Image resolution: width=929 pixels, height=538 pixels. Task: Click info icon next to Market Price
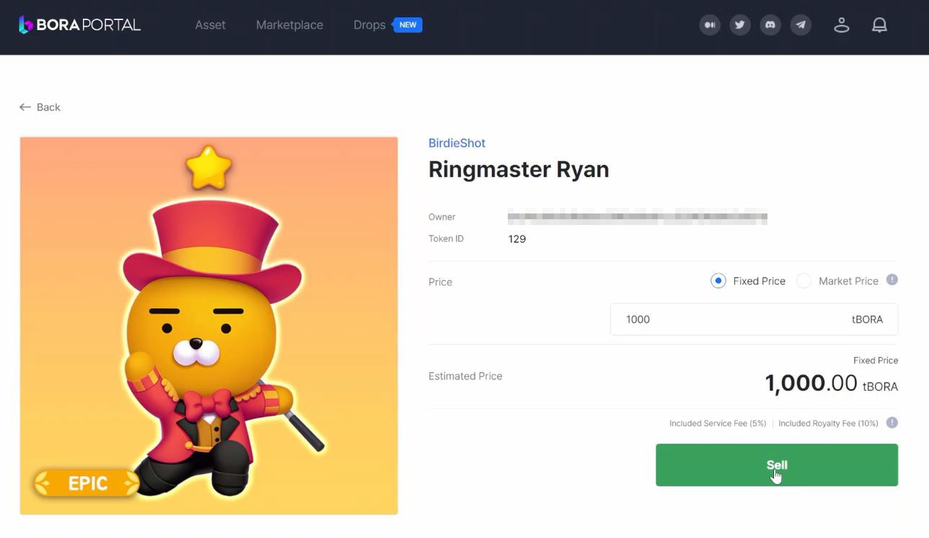(892, 280)
